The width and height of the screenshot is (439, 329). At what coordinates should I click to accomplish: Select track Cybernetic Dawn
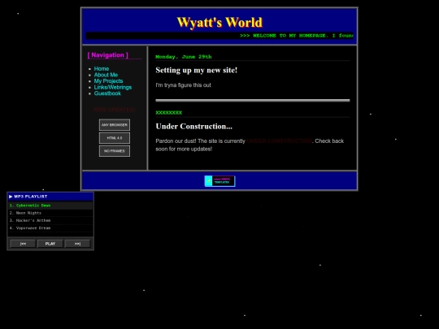coord(50,206)
